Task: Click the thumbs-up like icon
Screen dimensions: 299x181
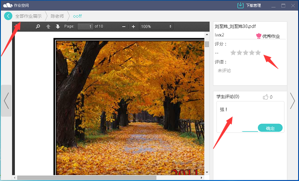Action: 266,97
